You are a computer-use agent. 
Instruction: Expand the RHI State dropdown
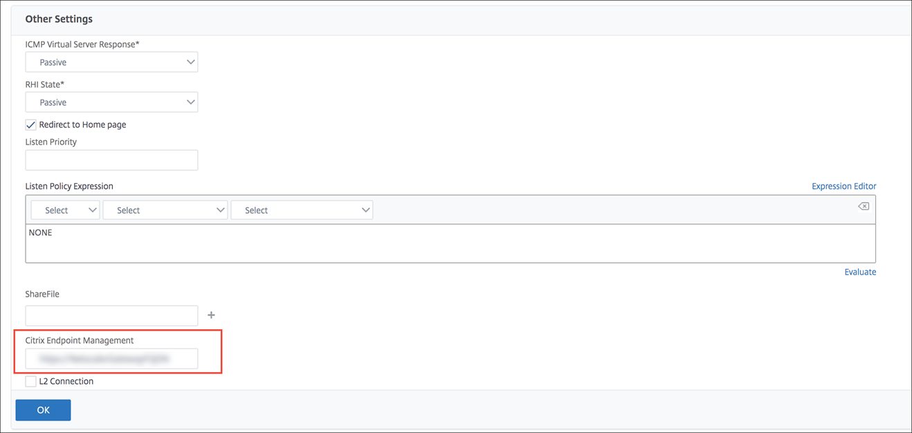111,102
